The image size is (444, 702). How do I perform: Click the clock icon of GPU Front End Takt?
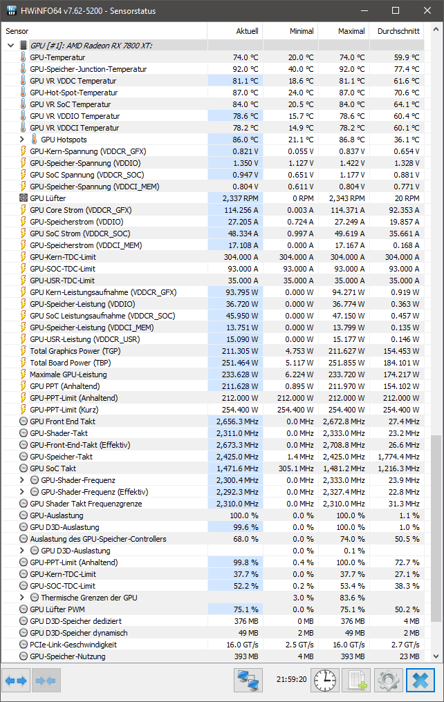[x=24, y=421]
